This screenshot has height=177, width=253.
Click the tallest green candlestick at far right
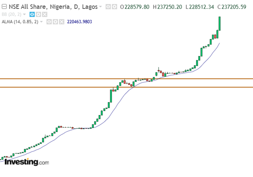click(219, 23)
